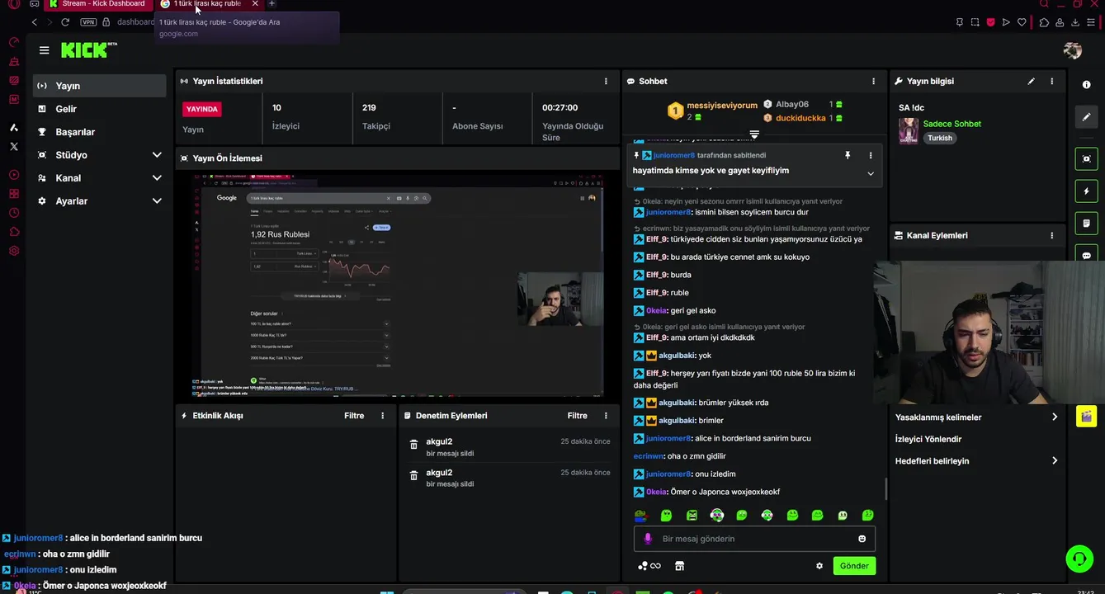
Task: Open Denetim Eylemleri Filtre dropdown
Action: coord(578,416)
